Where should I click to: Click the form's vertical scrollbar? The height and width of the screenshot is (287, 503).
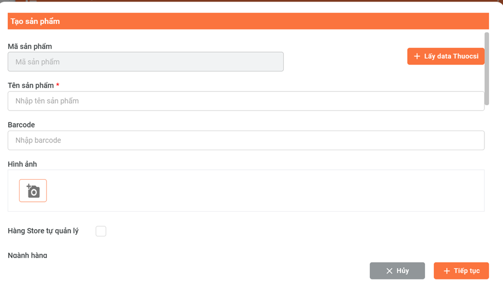point(486,70)
